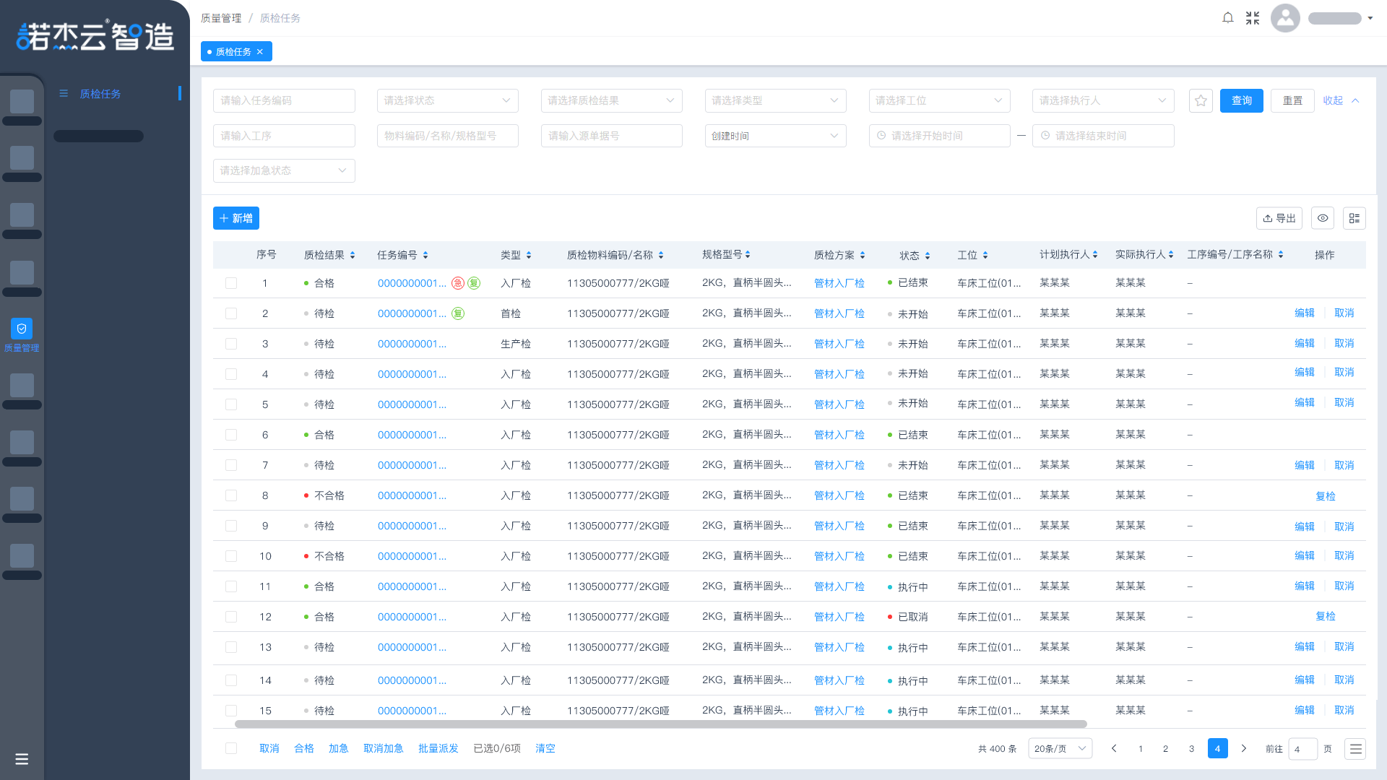Click the 新增 button

236,218
